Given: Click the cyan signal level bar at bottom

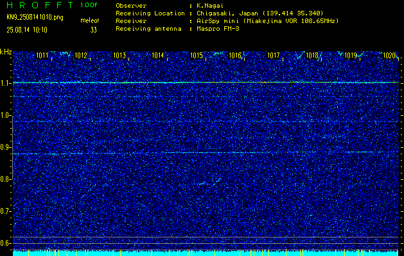Looking at the screenshot, I should click(206, 253).
